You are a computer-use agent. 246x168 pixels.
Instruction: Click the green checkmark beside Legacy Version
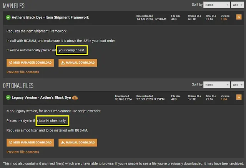pyautogui.click(x=8, y=97)
